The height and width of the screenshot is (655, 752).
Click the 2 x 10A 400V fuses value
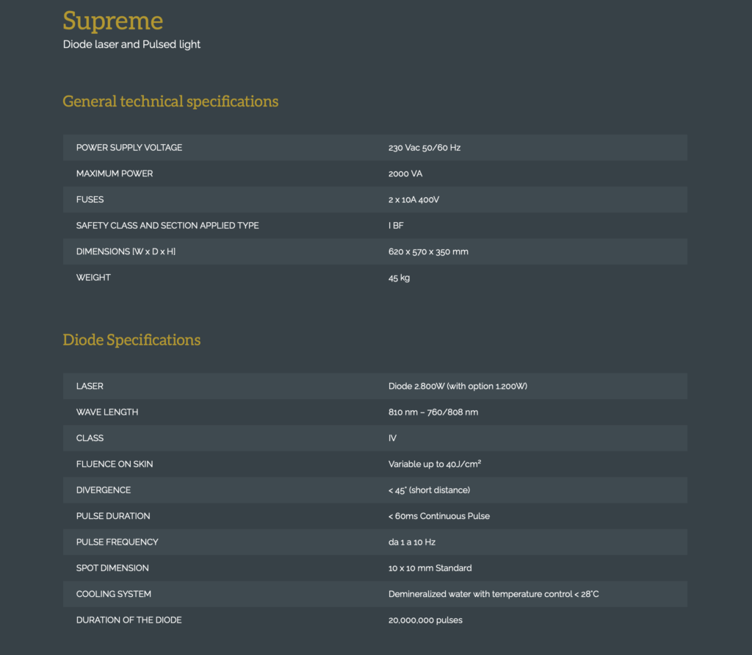tap(413, 200)
